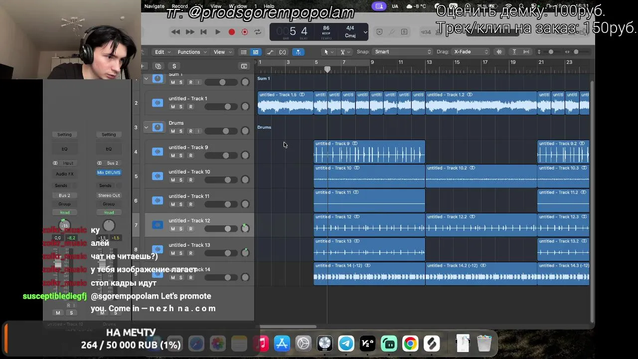Mute untitled - Track 11
This screenshot has width=638, height=359.
(x=173, y=204)
